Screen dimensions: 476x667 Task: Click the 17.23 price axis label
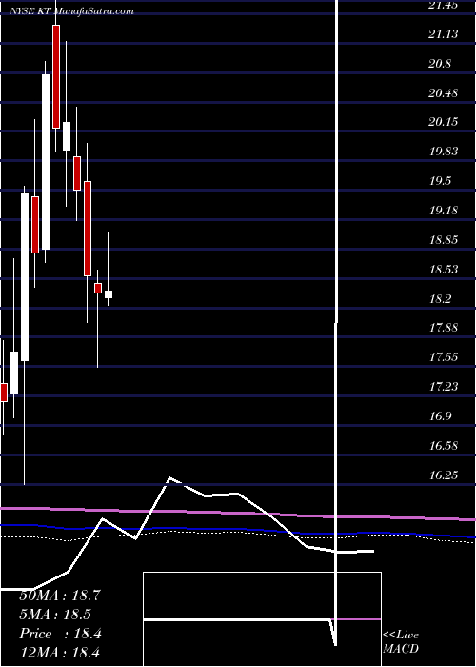tap(444, 387)
